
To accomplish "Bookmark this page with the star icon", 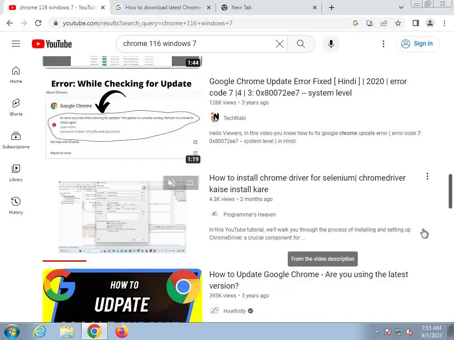I will coord(398,23).
